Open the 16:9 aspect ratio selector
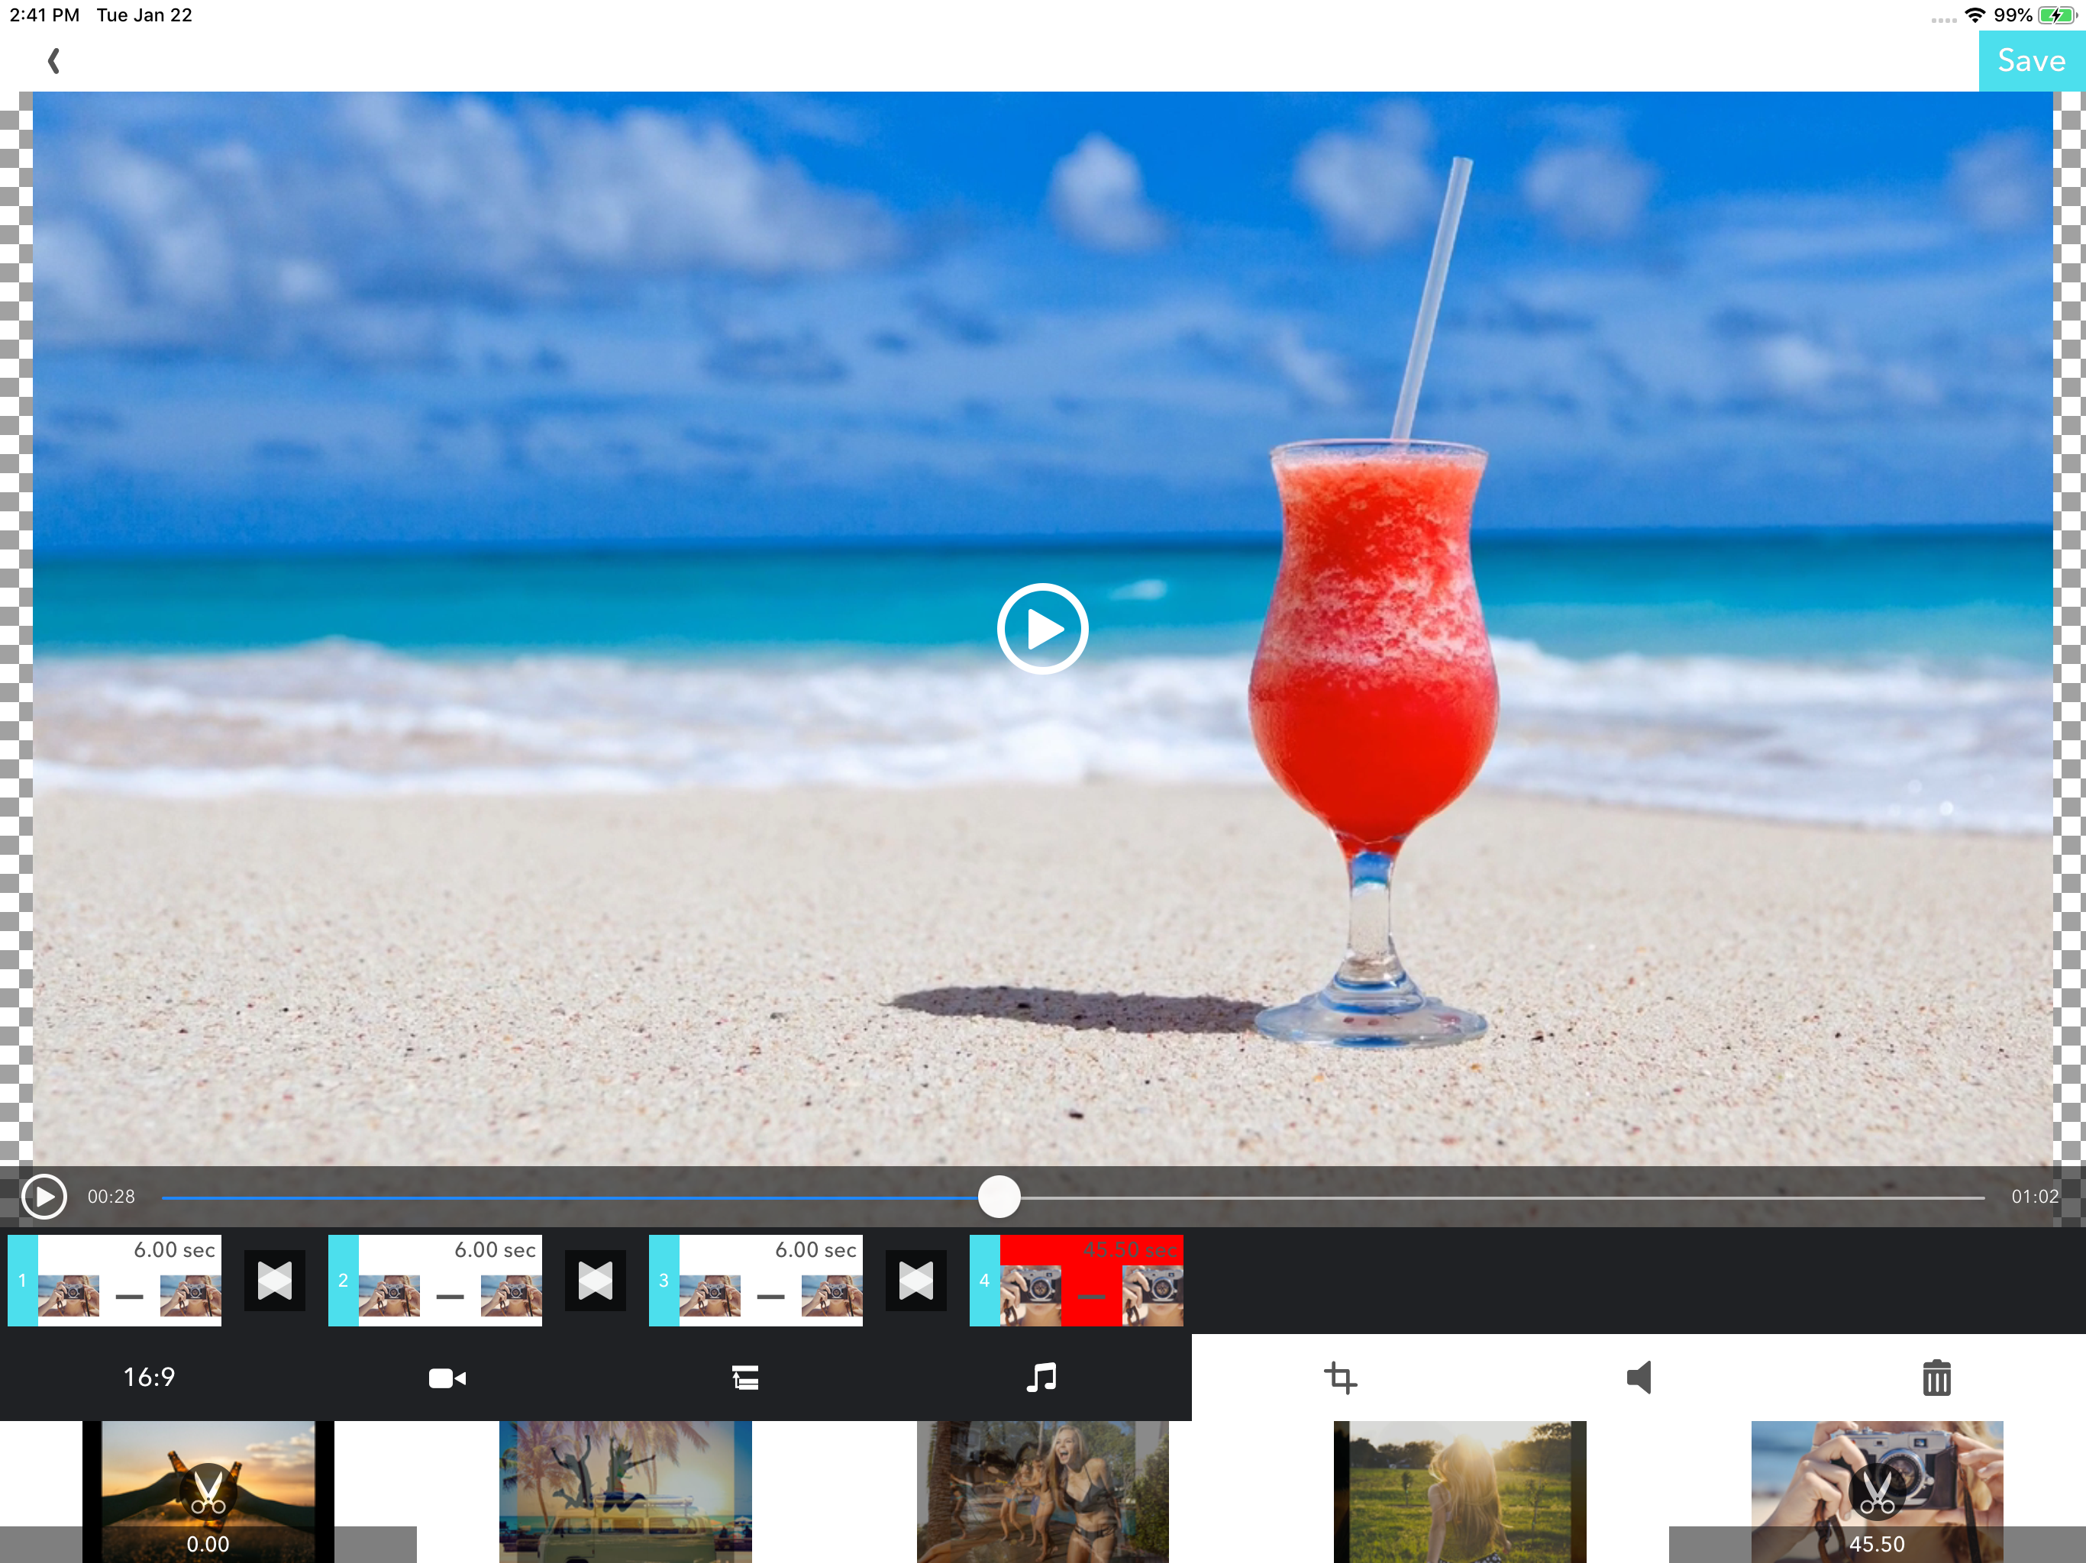The image size is (2086, 1563). click(149, 1378)
